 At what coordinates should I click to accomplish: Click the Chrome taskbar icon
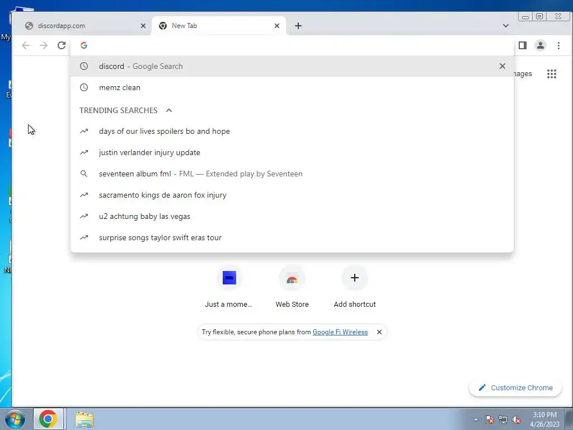(48, 419)
